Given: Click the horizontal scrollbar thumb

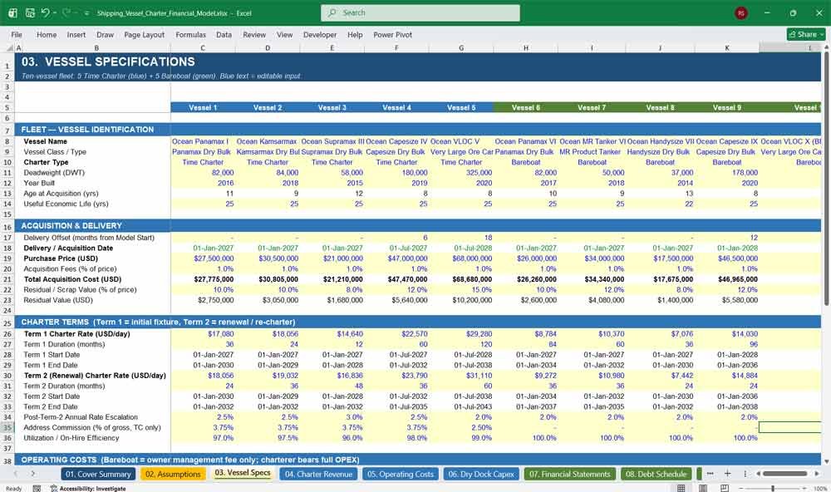Looking at the screenshot, I should click(x=785, y=474).
